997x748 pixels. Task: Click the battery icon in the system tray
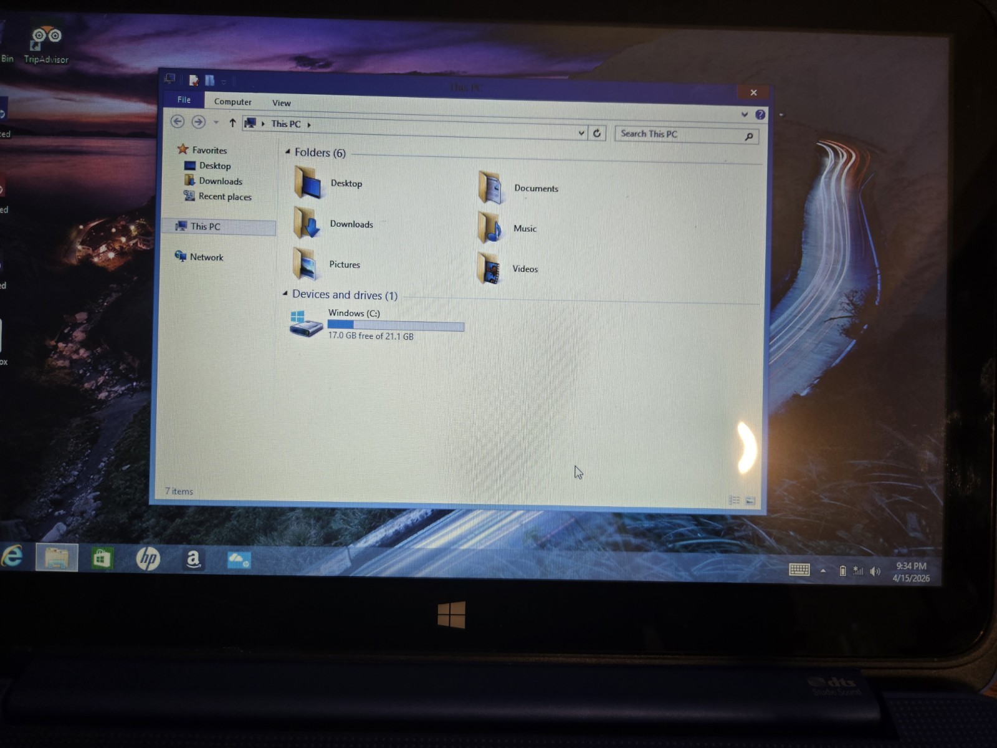(842, 570)
